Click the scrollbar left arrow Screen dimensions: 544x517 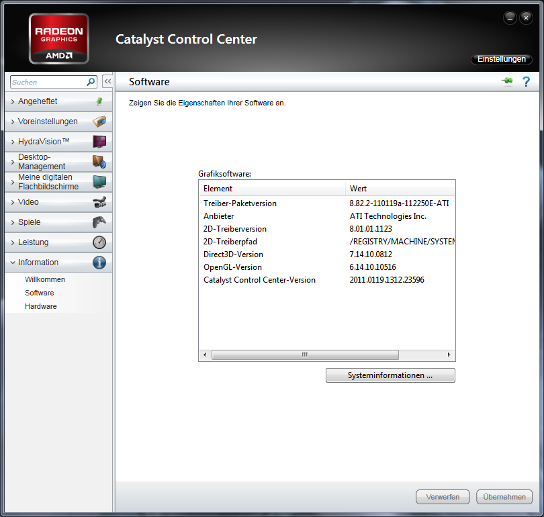tap(205, 355)
